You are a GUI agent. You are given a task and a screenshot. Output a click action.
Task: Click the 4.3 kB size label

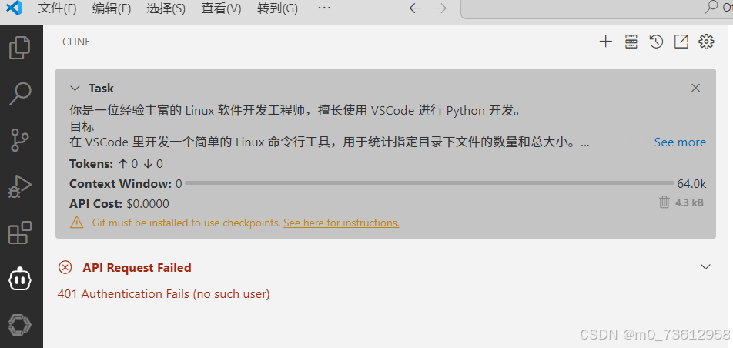click(x=689, y=202)
